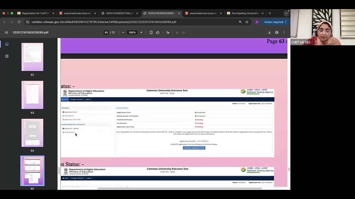Click the fit to page icon
Image resolution: width=355 pixels, height=199 pixels.
(x=151, y=32)
